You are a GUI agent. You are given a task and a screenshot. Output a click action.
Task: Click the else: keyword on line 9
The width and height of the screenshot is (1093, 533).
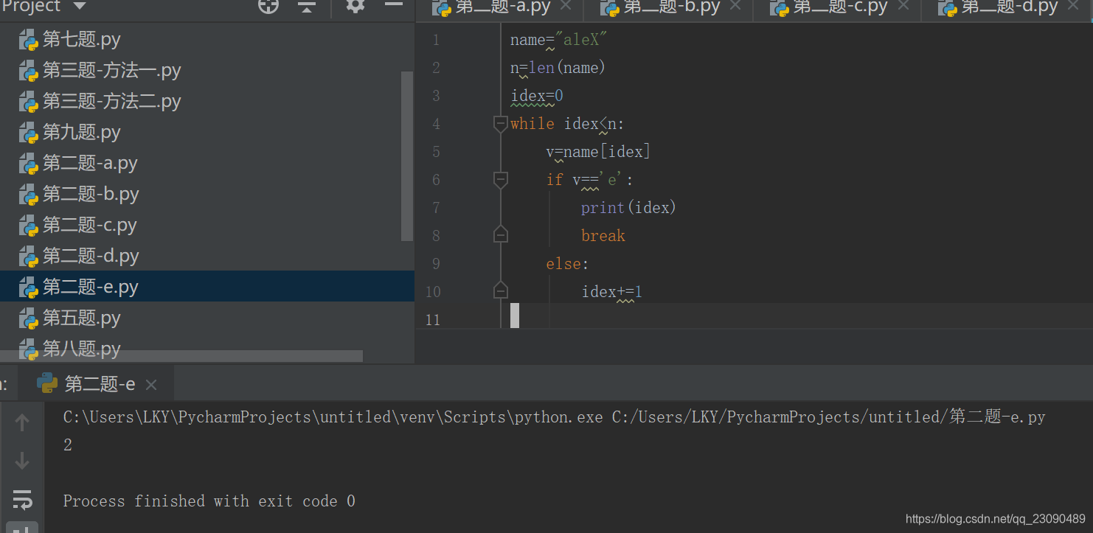pyautogui.click(x=567, y=264)
